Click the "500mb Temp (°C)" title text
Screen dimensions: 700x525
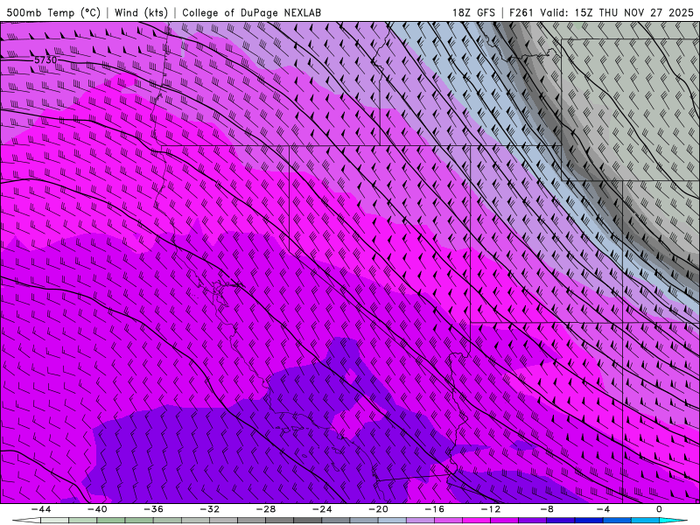point(53,12)
